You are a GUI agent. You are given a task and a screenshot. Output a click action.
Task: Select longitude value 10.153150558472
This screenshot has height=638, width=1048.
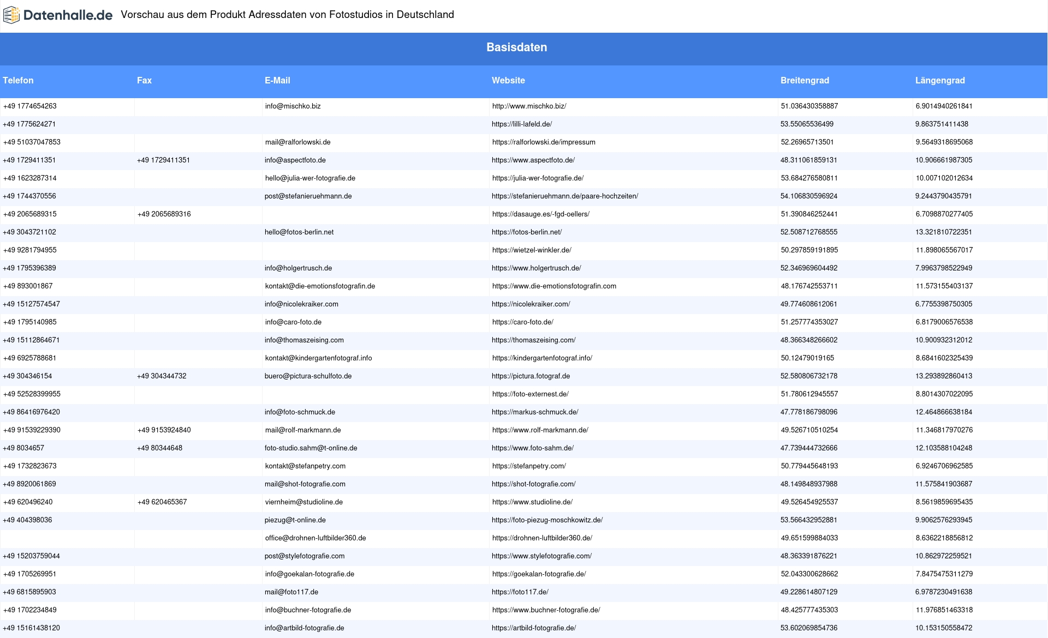[x=944, y=628]
